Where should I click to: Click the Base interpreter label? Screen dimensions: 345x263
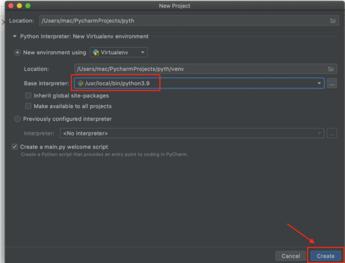pos(46,83)
